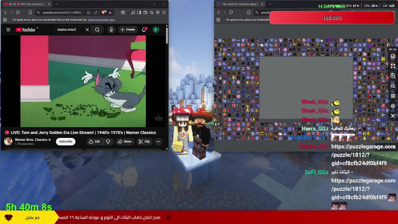Click the '5h 40m 8s' timer text
398x224 pixels.
(29, 207)
